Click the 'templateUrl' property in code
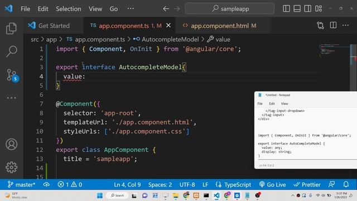Image resolution: width=357 pixels, height=201 pixels. coord(84,122)
